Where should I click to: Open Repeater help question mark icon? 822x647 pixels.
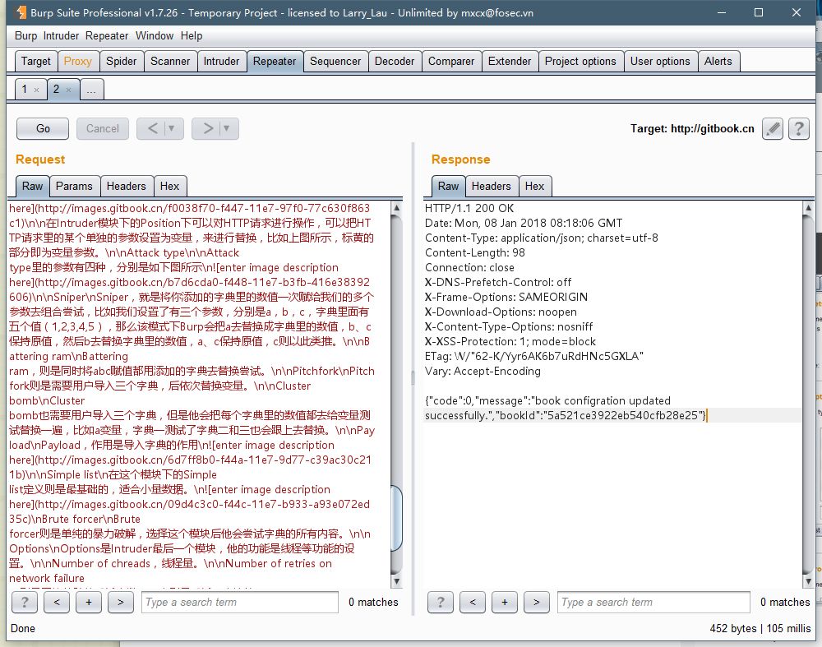click(x=798, y=128)
